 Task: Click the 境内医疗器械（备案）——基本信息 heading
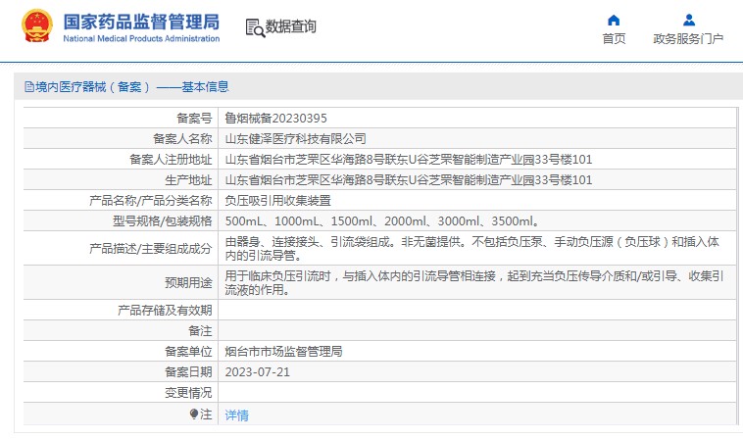[x=131, y=86]
